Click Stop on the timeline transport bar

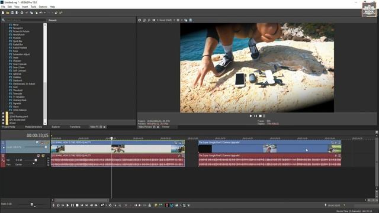(77, 205)
